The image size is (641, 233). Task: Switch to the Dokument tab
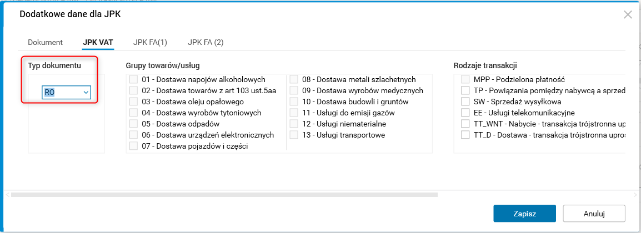pyautogui.click(x=45, y=42)
